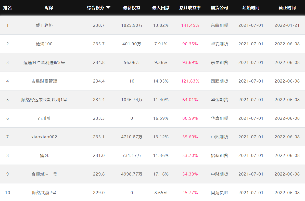Click the 起始时间 column header
This screenshot has height=201, width=305.
(251, 8)
